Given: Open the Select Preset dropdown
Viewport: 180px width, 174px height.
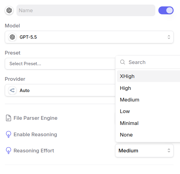Looking at the screenshot, I should (x=60, y=64).
